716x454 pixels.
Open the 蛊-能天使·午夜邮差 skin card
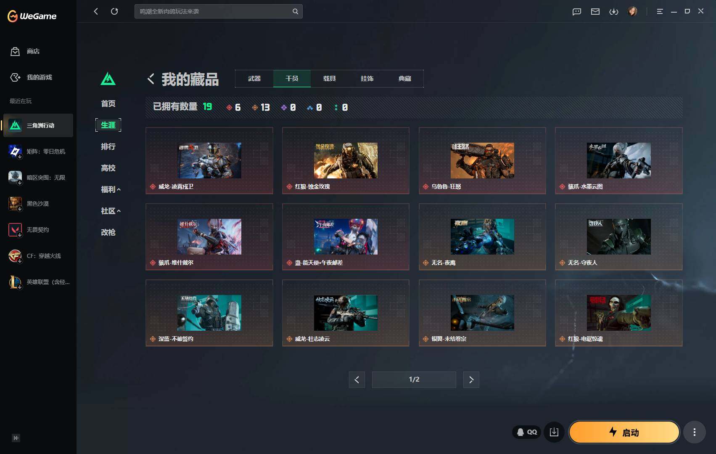pyautogui.click(x=346, y=237)
